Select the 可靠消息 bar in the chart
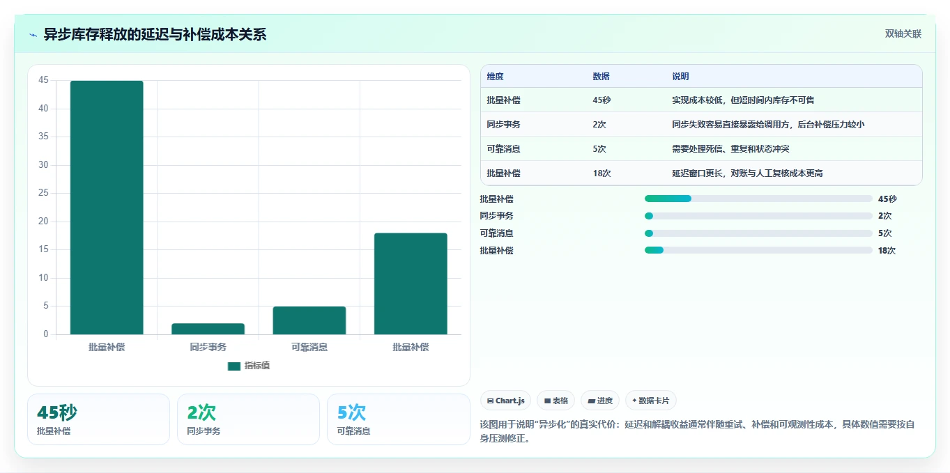The image size is (950, 473). tap(309, 320)
